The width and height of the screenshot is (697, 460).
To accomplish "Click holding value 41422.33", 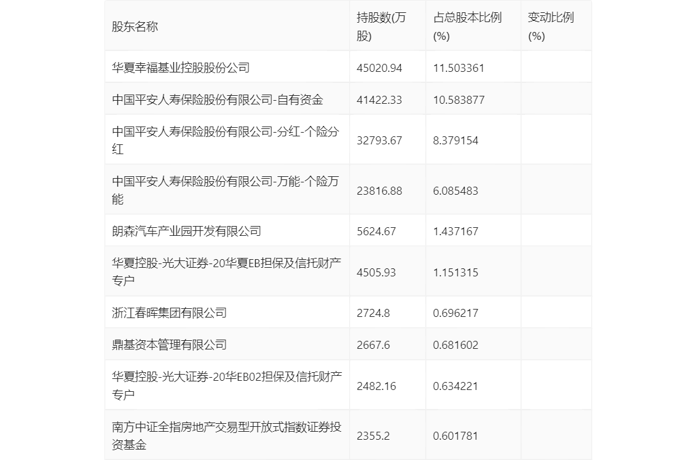I will pos(379,100).
